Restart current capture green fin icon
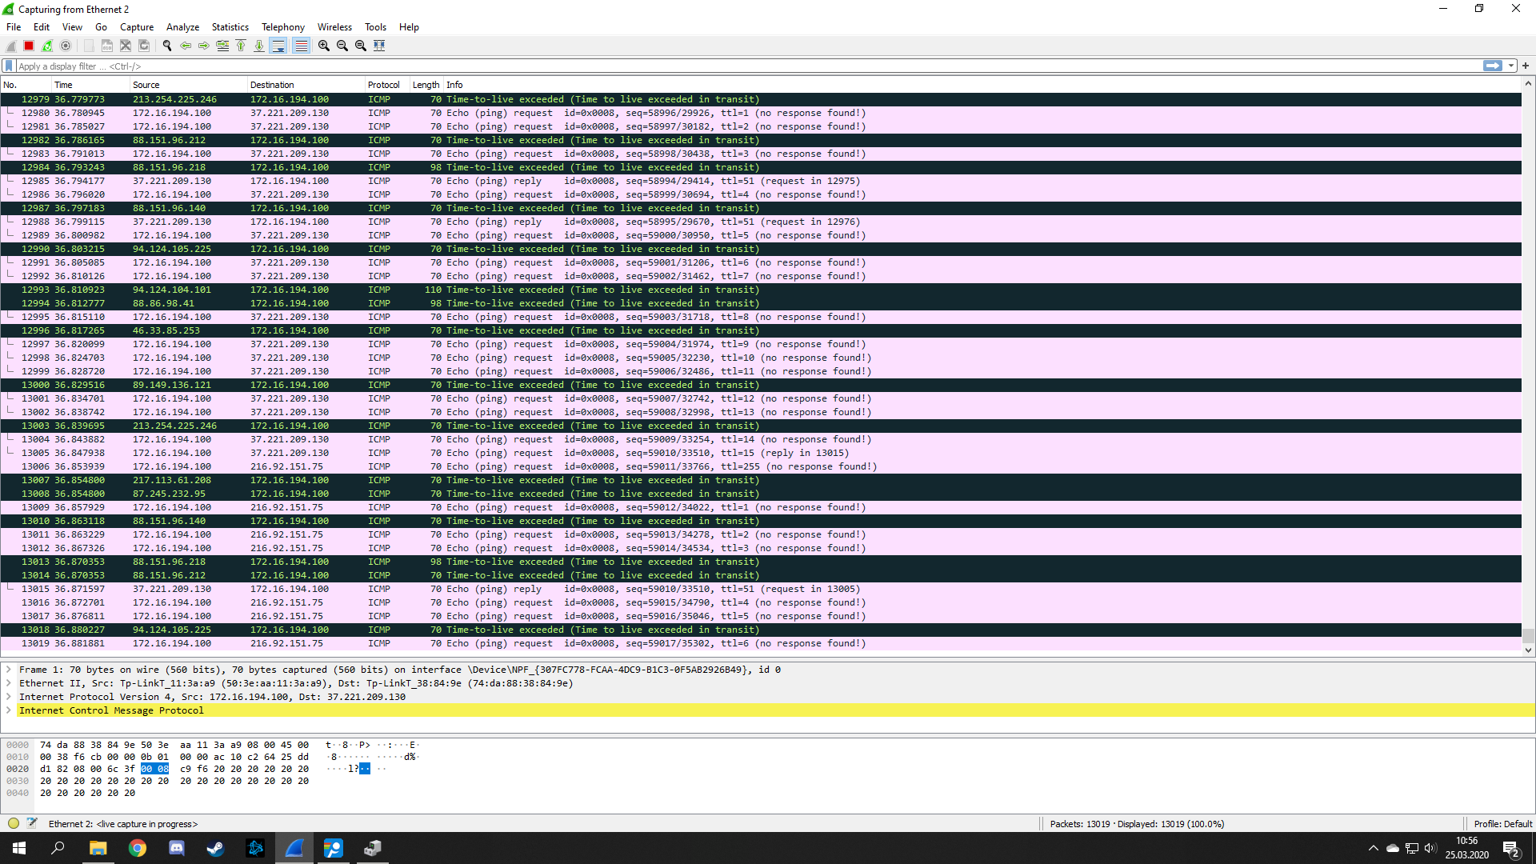The image size is (1536, 864). (47, 46)
